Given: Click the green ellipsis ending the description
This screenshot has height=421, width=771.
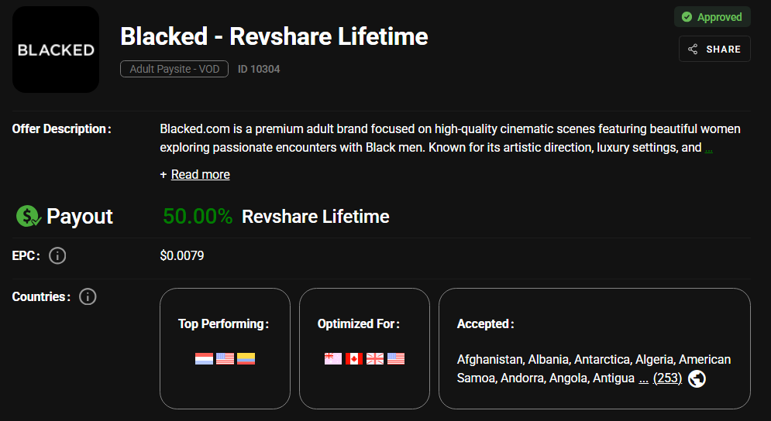Looking at the screenshot, I should [708, 148].
